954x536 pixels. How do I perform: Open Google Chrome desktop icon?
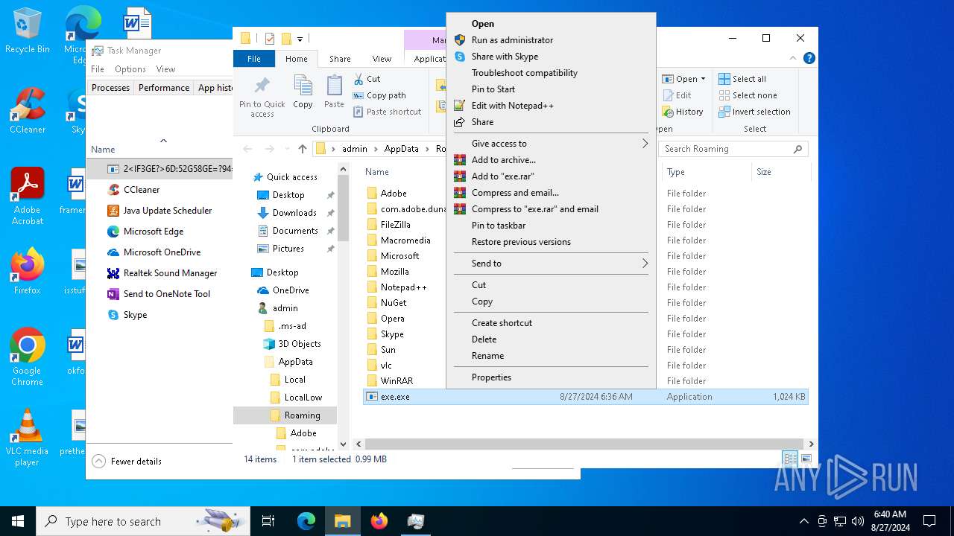click(x=27, y=357)
